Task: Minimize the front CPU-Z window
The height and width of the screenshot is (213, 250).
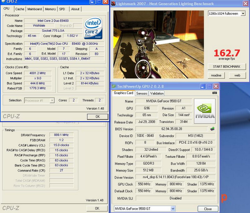Action: tap(92, 2)
